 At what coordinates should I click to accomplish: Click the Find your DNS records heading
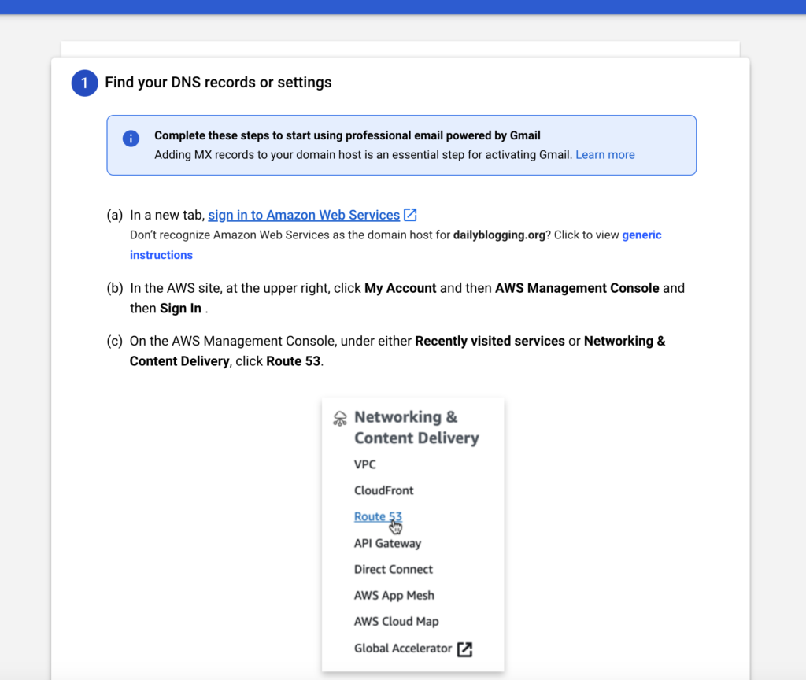(x=218, y=83)
